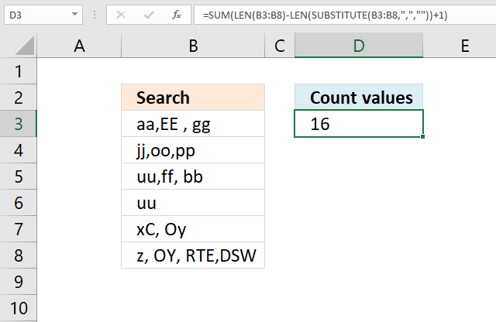
Task: Click the Count values header cell
Action: click(359, 98)
